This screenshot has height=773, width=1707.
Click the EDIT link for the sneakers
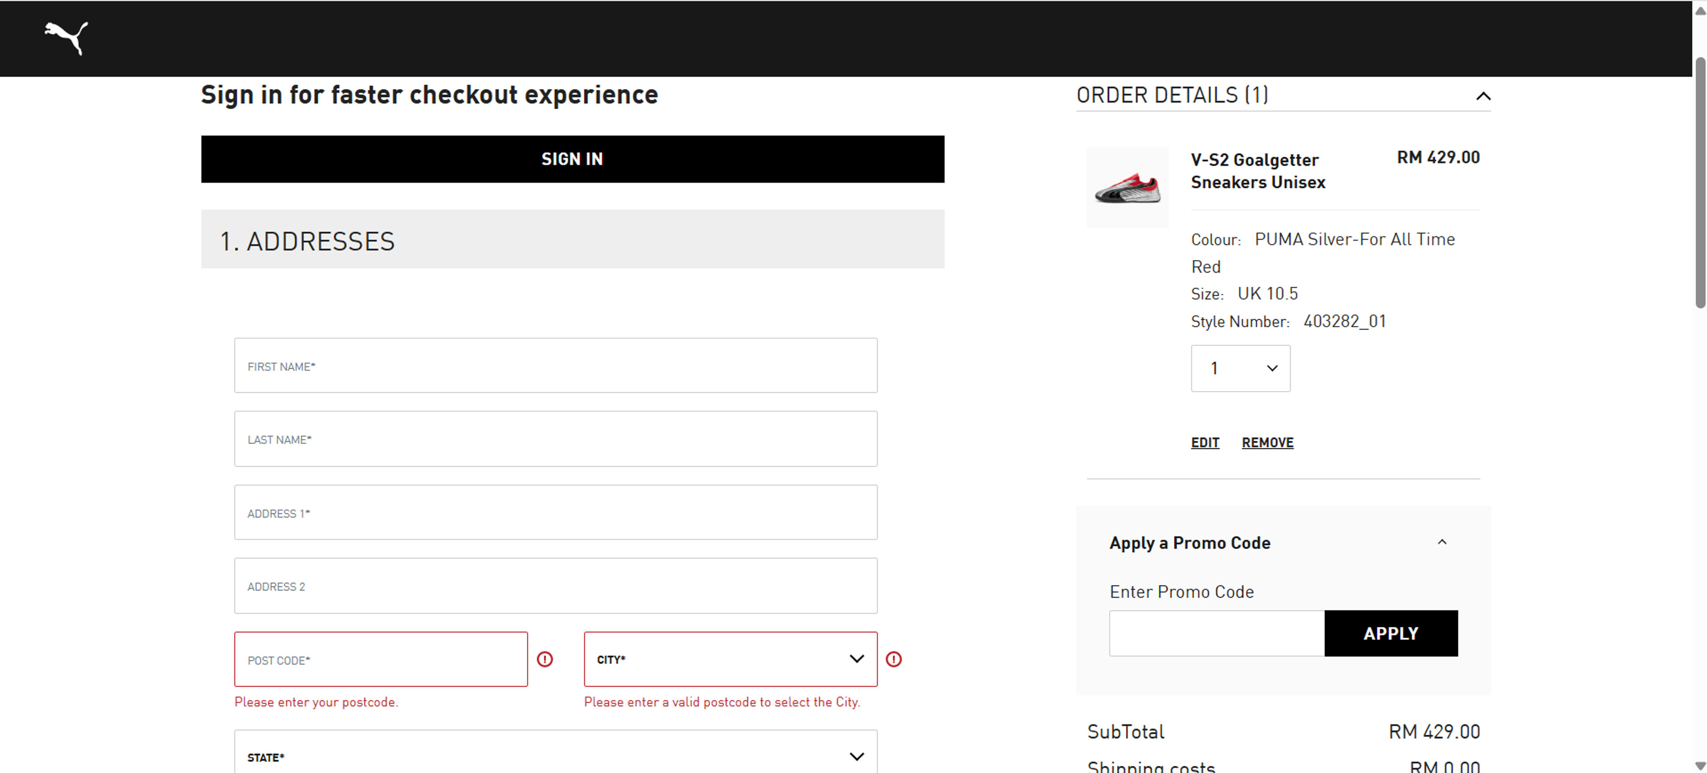[x=1205, y=442]
